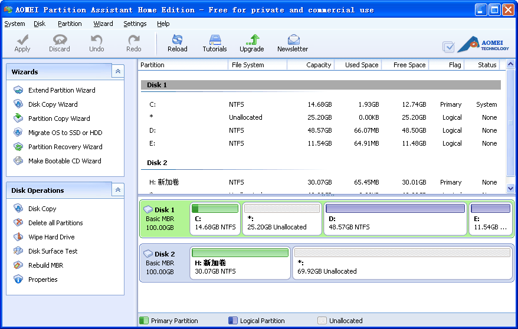Click the Used Space column header
518x329 pixels.
point(358,65)
